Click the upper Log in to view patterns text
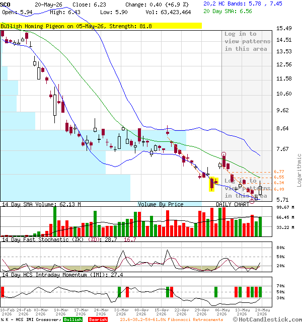Screen dimensions: 302x322 click(247, 41)
